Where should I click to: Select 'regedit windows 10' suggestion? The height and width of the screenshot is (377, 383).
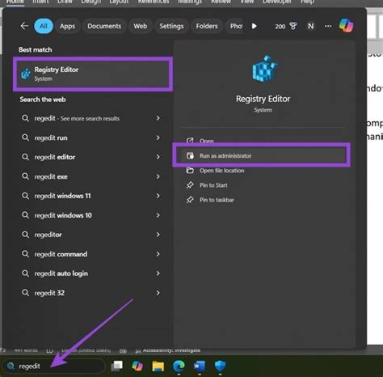(x=63, y=215)
